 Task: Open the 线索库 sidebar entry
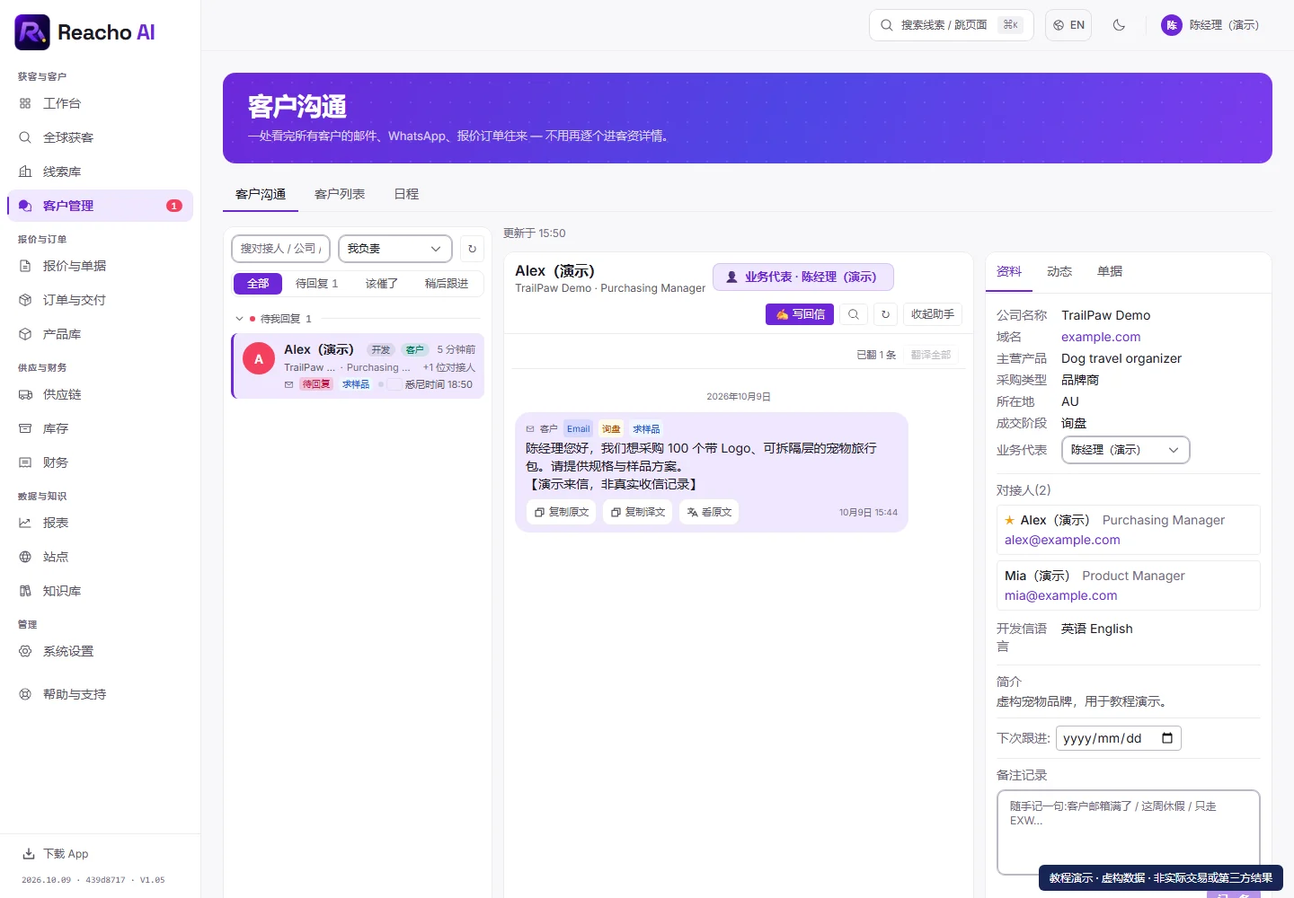pos(100,172)
